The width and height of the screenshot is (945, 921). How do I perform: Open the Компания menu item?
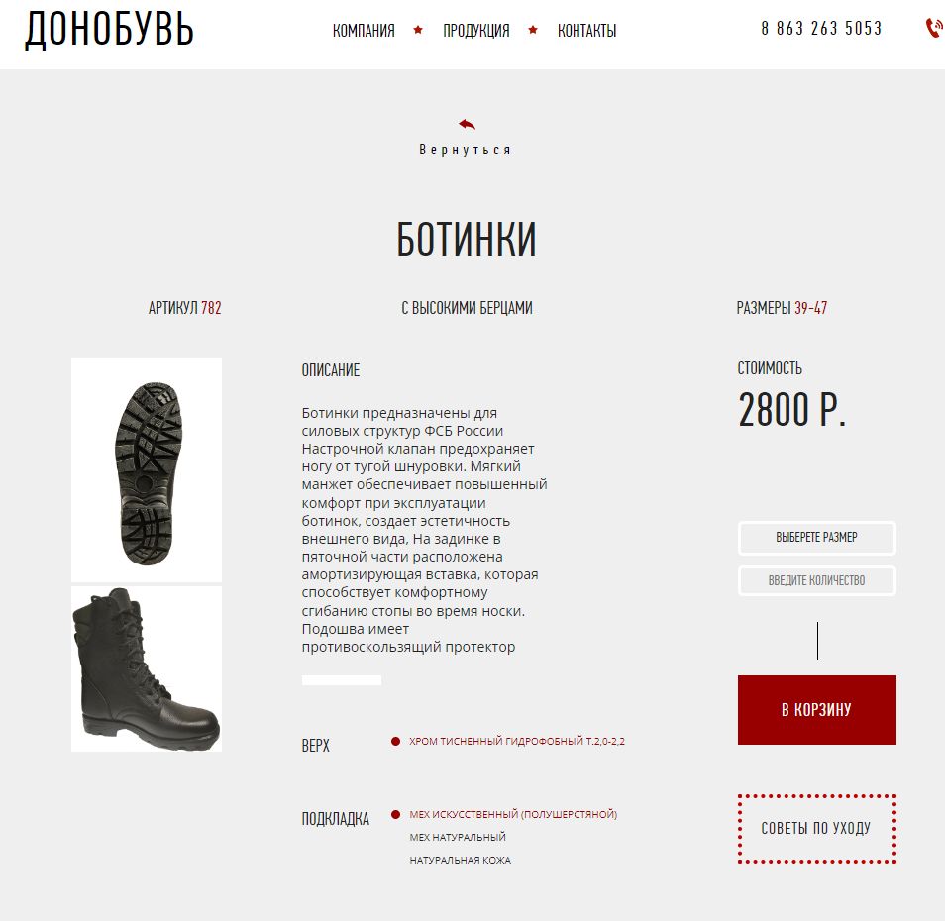364,30
